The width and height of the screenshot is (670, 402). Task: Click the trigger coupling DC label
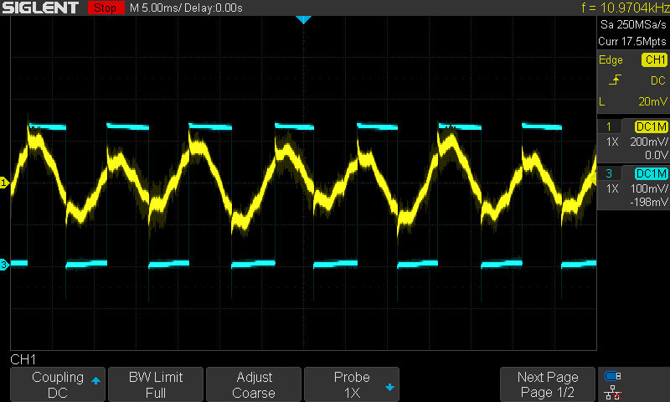point(657,80)
